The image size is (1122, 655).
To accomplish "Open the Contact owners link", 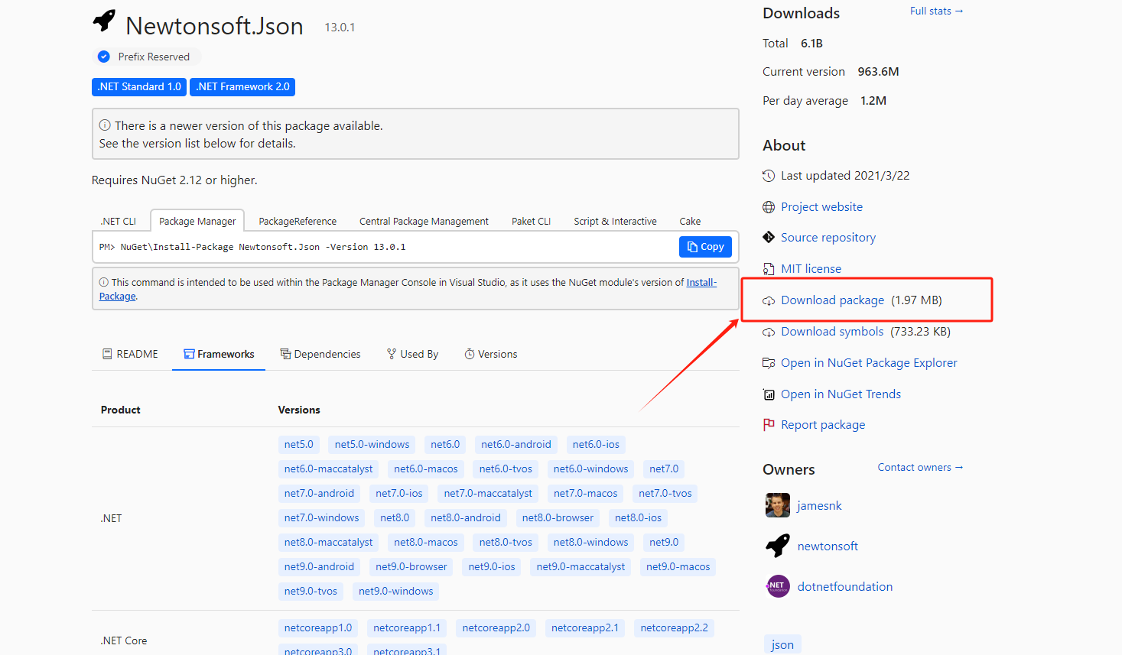I will [920, 467].
